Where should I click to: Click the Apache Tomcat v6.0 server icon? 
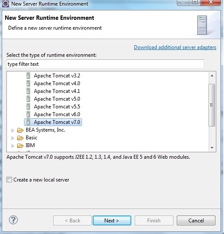[28, 114]
